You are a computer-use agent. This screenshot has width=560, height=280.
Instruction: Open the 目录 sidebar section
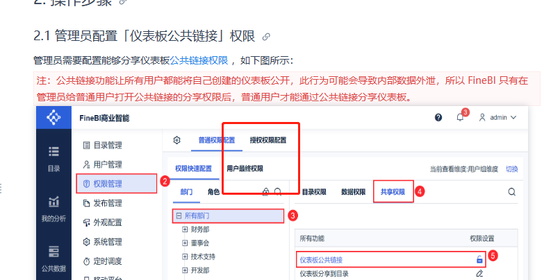coord(53,159)
